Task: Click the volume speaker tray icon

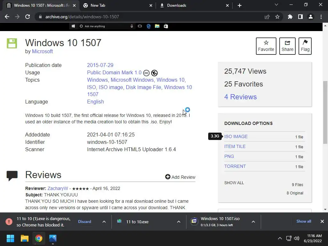Action: pos(297,238)
